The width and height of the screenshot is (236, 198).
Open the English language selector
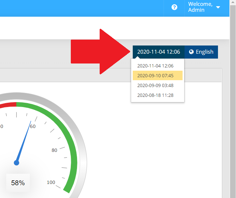(x=201, y=52)
